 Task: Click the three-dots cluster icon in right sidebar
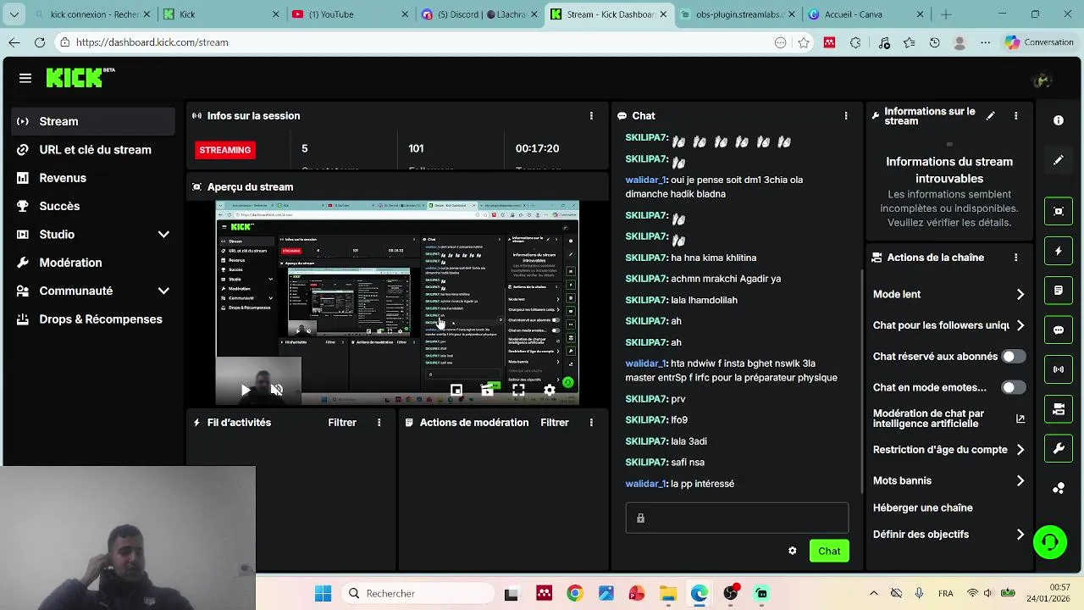[x=1059, y=488]
